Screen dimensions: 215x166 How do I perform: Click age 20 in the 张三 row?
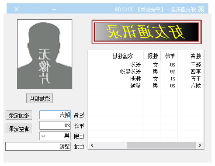[173, 65]
